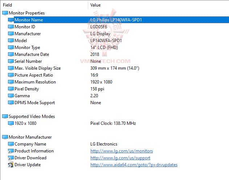Select the Max. Visible Display Size label
The image size is (229, 180).
(x=38, y=68)
